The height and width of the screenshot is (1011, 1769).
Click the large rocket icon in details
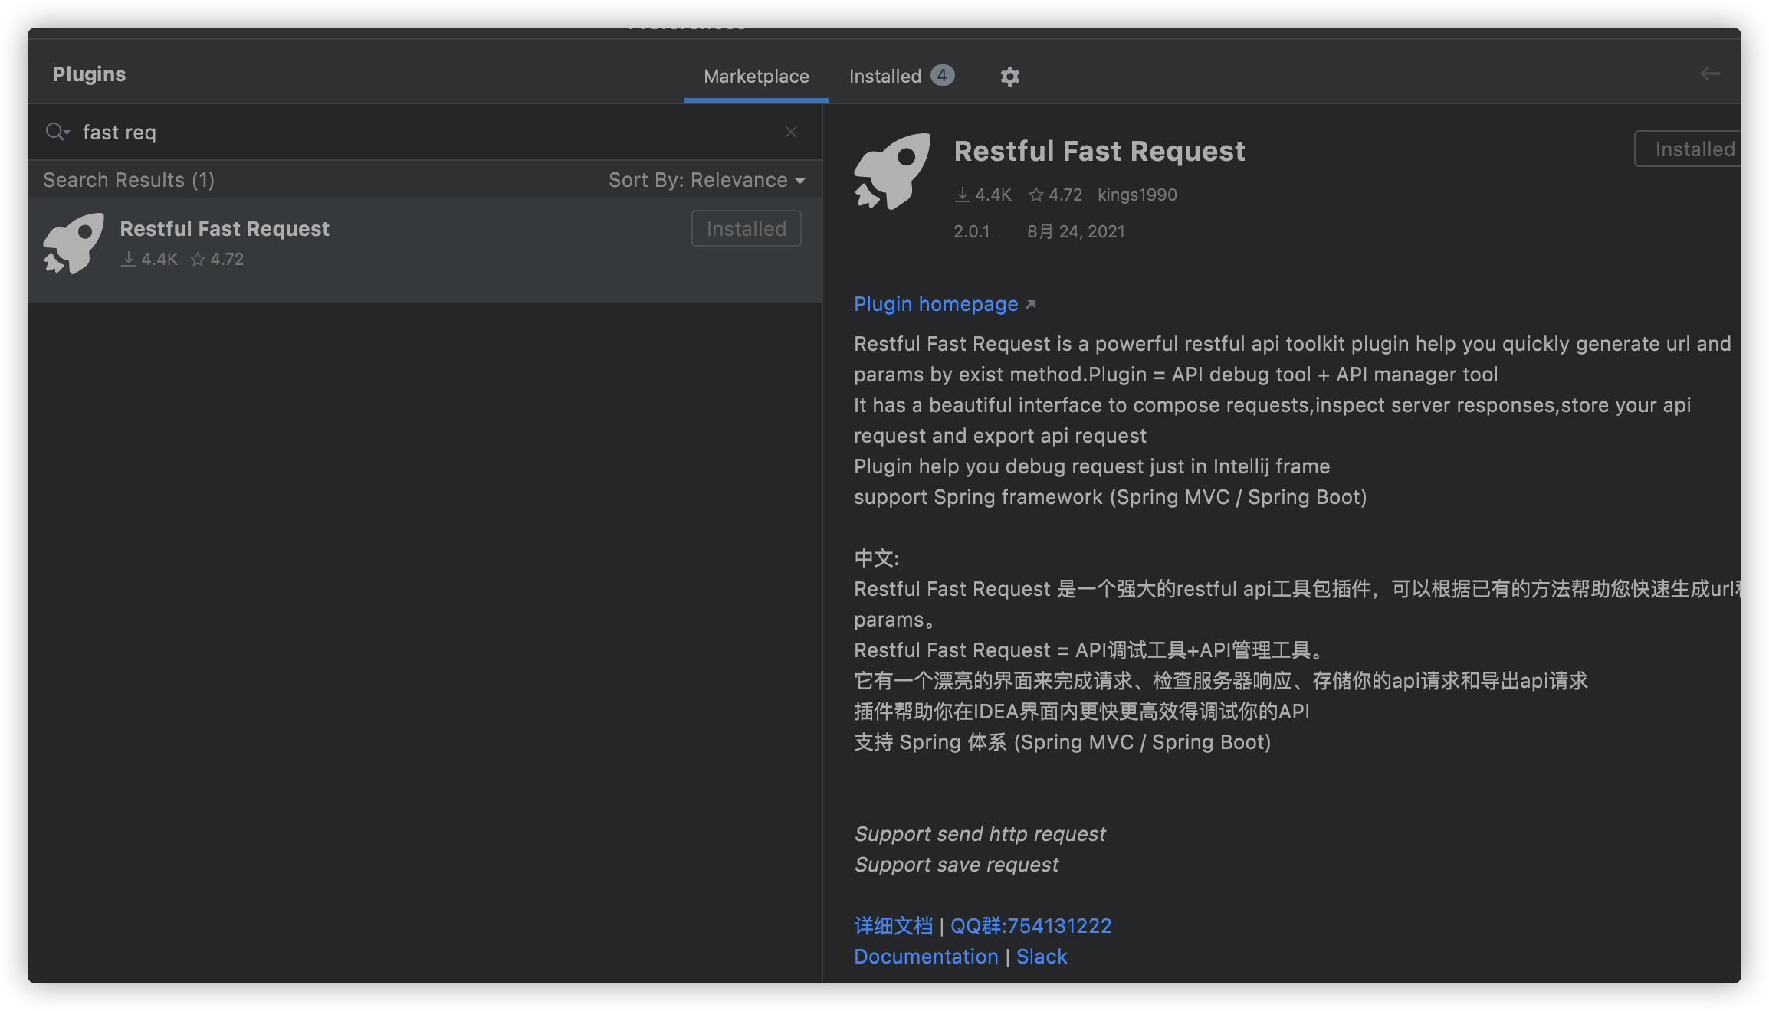click(892, 172)
